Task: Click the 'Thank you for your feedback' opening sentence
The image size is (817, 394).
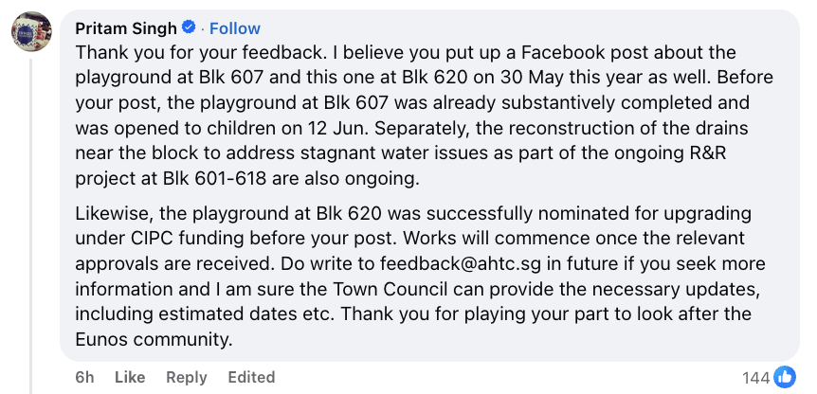Action: pos(175,52)
